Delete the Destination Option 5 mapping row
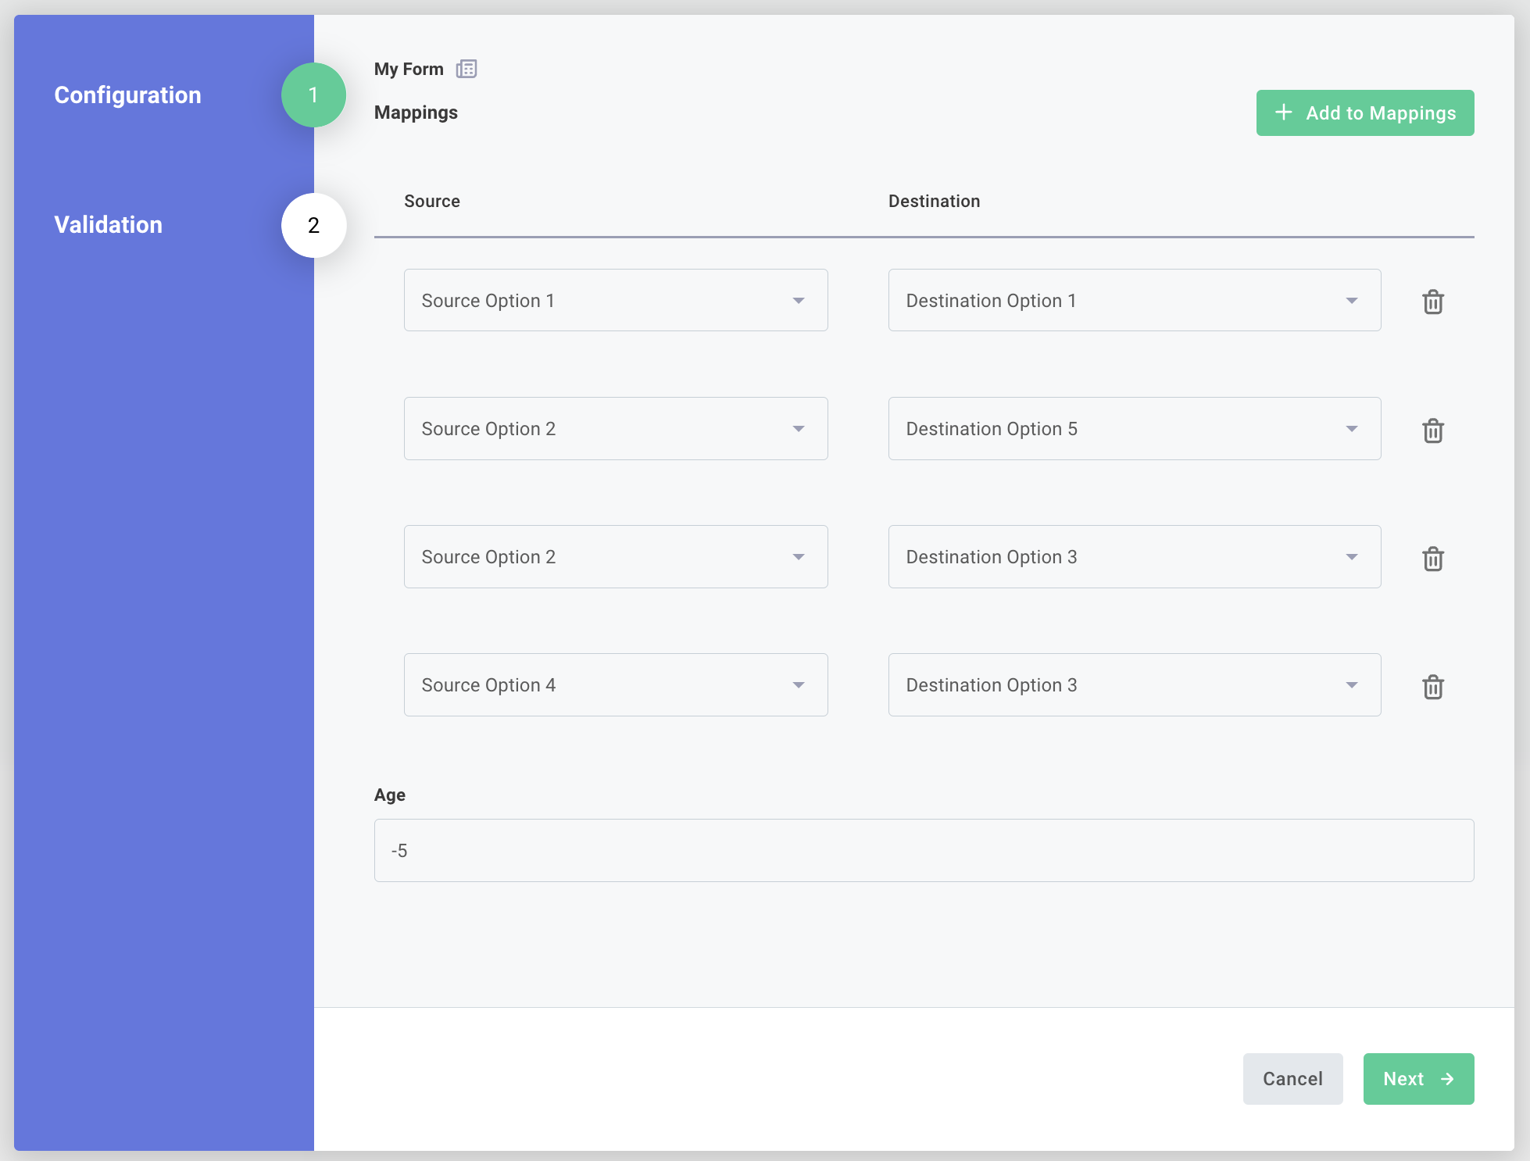The height and width of the screenshot is (1161, 1530). 1432,430
